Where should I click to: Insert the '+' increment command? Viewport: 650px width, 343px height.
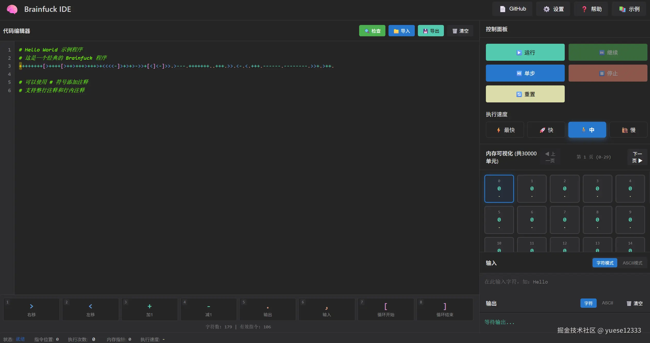click(x=149, y=309)
